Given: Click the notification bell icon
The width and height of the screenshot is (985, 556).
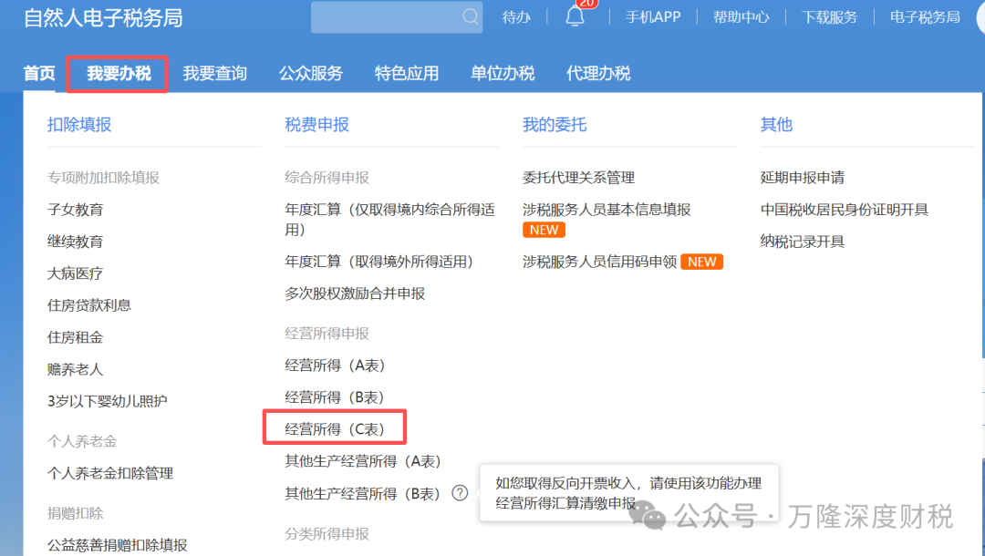Looking at the screenshot, I should pos(575,16).
